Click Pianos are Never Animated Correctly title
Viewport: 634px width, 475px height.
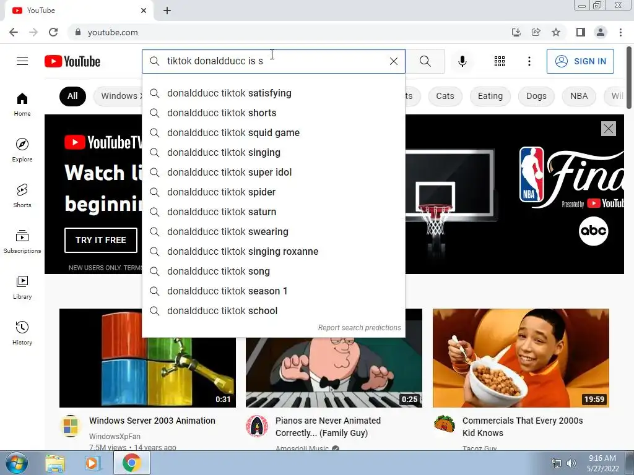coord(328,427)
